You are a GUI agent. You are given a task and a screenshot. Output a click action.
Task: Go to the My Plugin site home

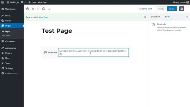12,2
